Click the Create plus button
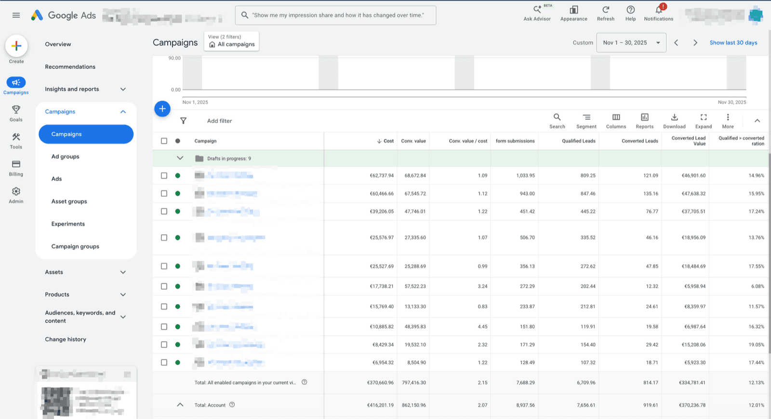The width and height of the screenshot is (771, 419). (x=16, y=46)
